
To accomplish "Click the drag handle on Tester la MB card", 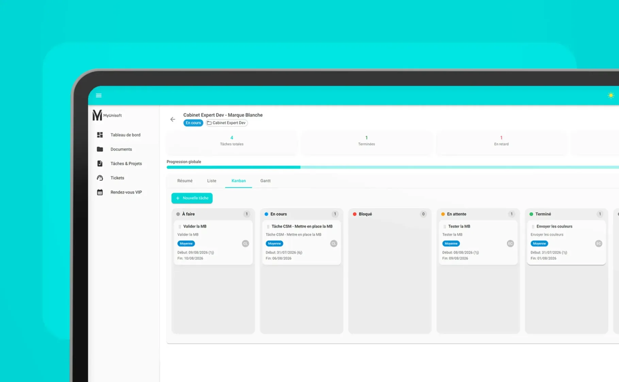I will point(445,227).
